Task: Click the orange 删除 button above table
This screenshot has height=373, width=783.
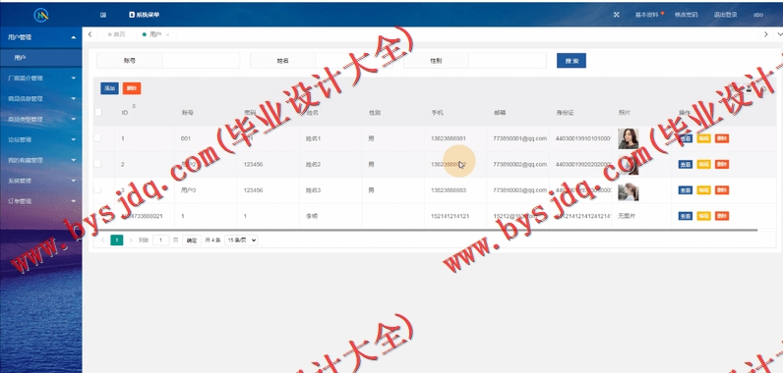Action: 132,88
